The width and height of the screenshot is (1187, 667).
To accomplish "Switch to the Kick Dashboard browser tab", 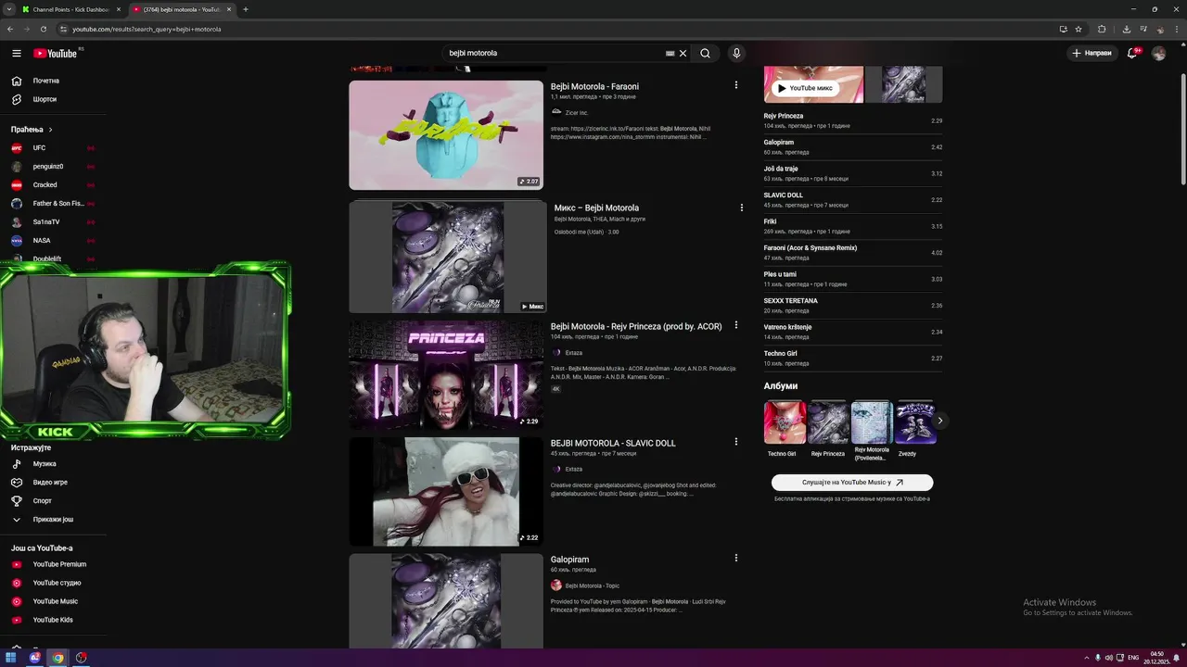I will pyautogui.click(x=70, y=9).
